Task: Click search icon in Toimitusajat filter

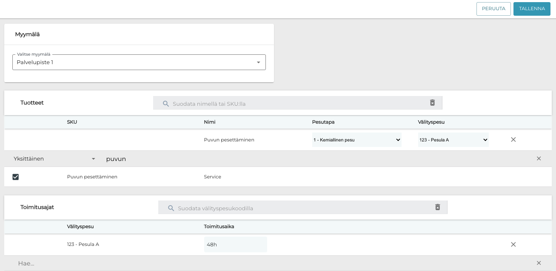Action: pyautogui.click(x=171, y=208)
